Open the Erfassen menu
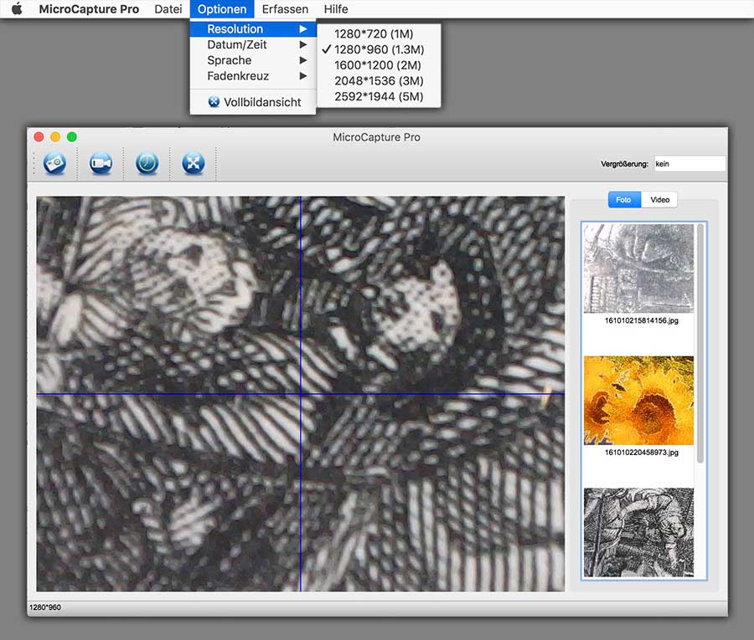Screen dimensions: 754x640 (x=285, y=9)
